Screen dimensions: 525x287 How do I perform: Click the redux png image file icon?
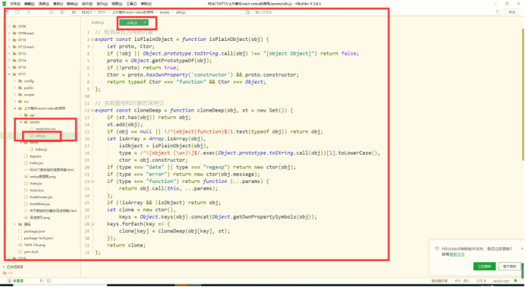[26, 176]
